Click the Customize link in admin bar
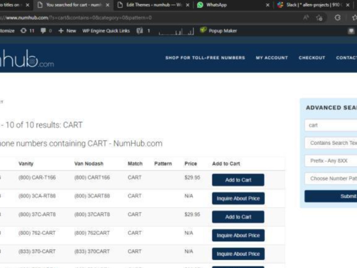Viewport: 357px width, 268px height. click(x=7, y=31)
